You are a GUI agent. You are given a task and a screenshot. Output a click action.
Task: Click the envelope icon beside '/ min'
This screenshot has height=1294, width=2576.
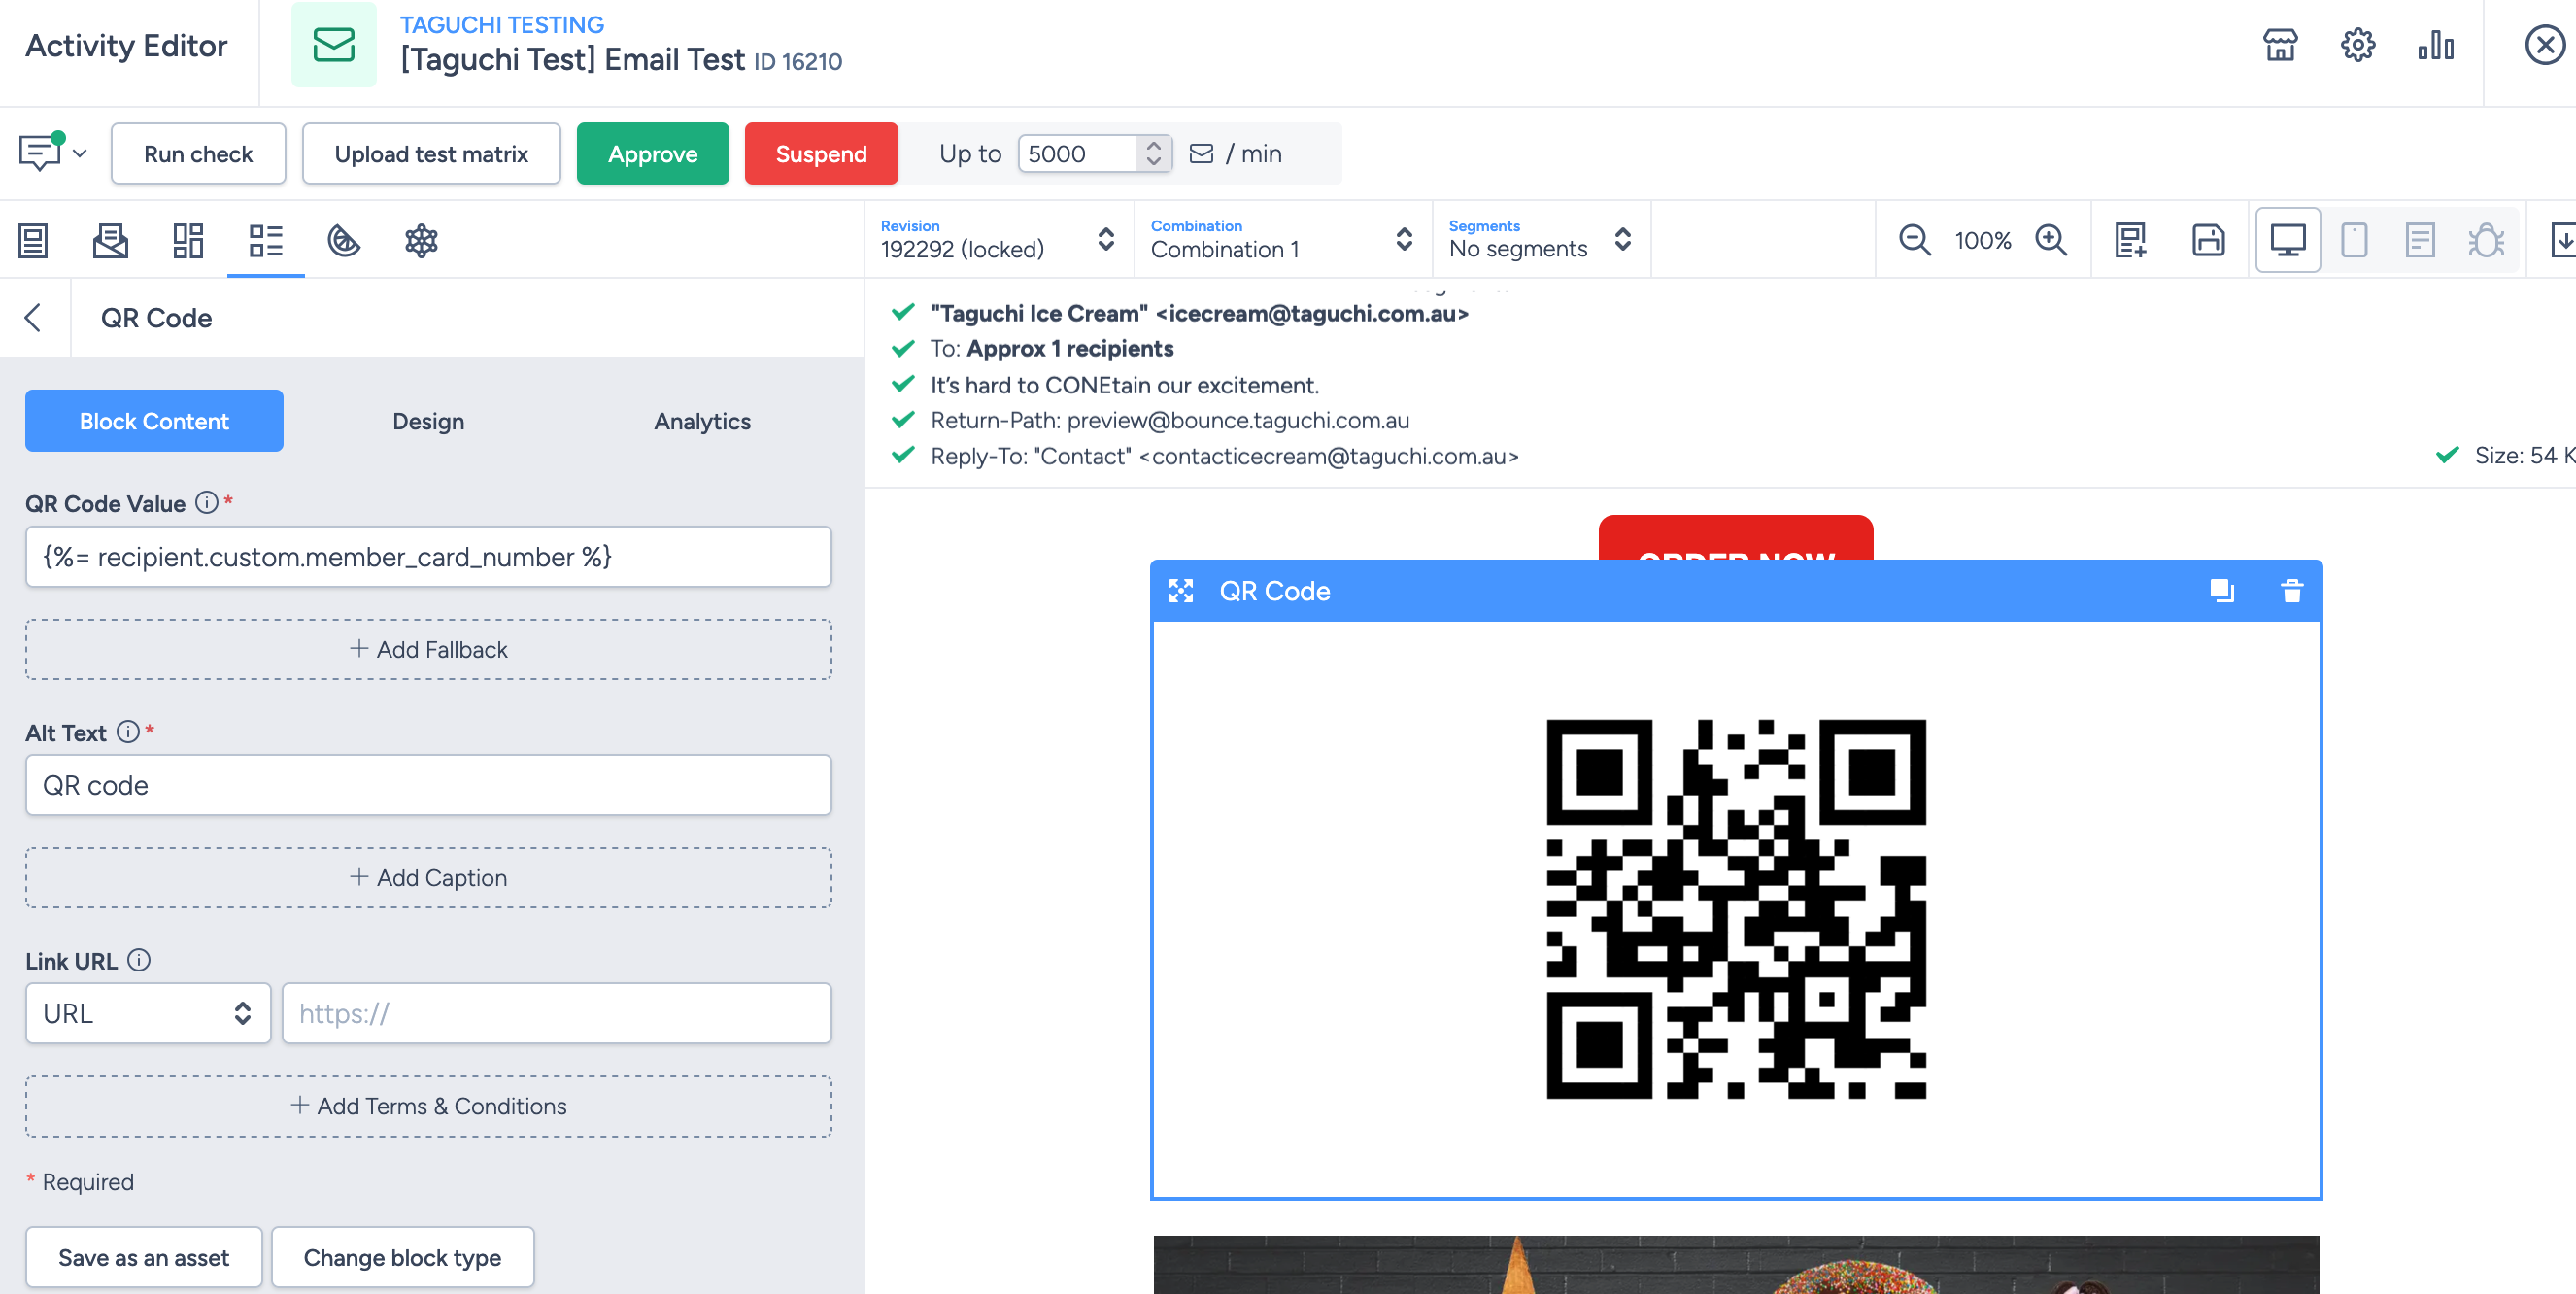[1201, 153]
